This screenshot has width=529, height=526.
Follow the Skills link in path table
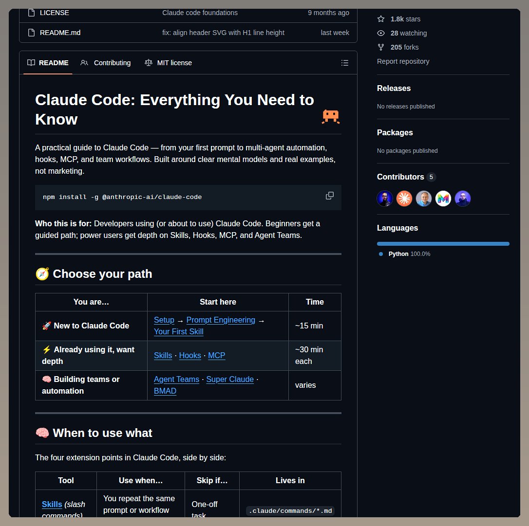click(163, 356)
